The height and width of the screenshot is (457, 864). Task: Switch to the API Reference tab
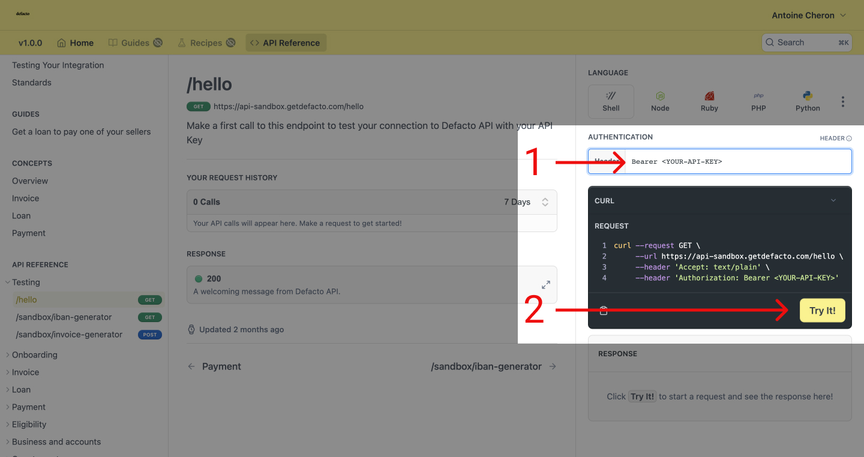click(286, 43)
